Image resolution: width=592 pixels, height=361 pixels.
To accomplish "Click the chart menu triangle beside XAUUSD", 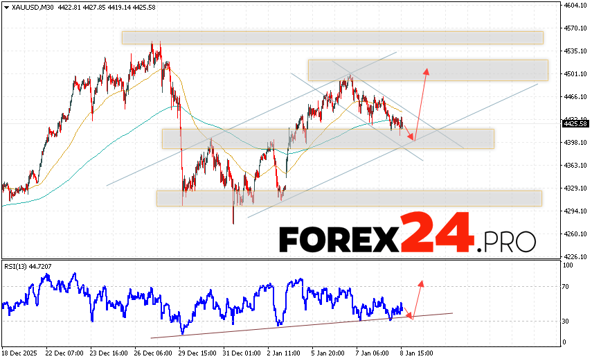I will 6,7.
